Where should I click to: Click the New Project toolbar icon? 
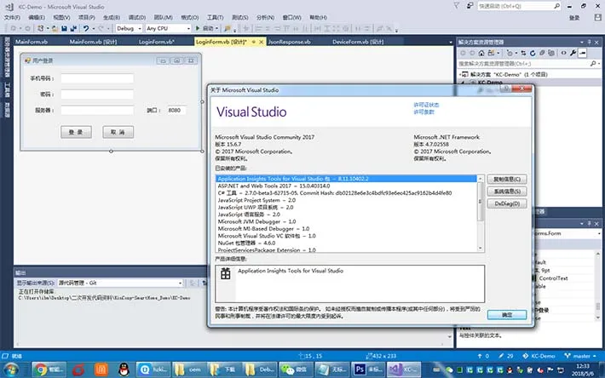point(40,28)
